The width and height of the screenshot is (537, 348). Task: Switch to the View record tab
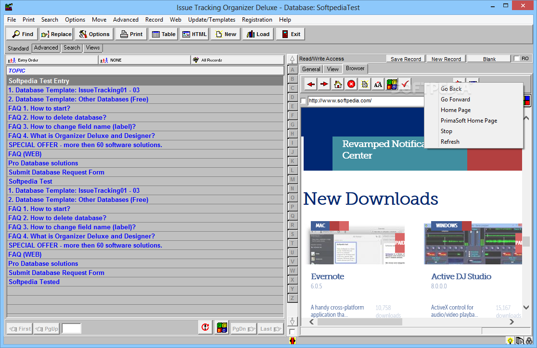(x=332, y=69)
